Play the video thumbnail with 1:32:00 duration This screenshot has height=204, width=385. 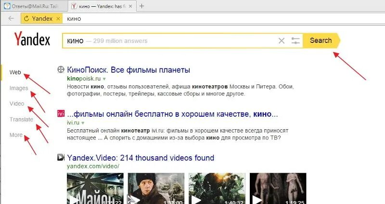[156, 189]
